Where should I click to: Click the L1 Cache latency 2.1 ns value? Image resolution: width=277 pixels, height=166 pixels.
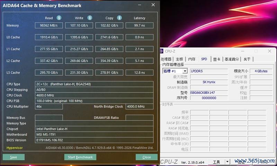coord(140,49)
